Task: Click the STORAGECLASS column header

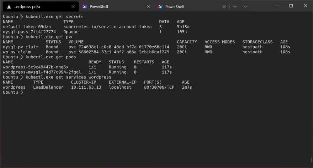Action: click(x=257, y=42)
